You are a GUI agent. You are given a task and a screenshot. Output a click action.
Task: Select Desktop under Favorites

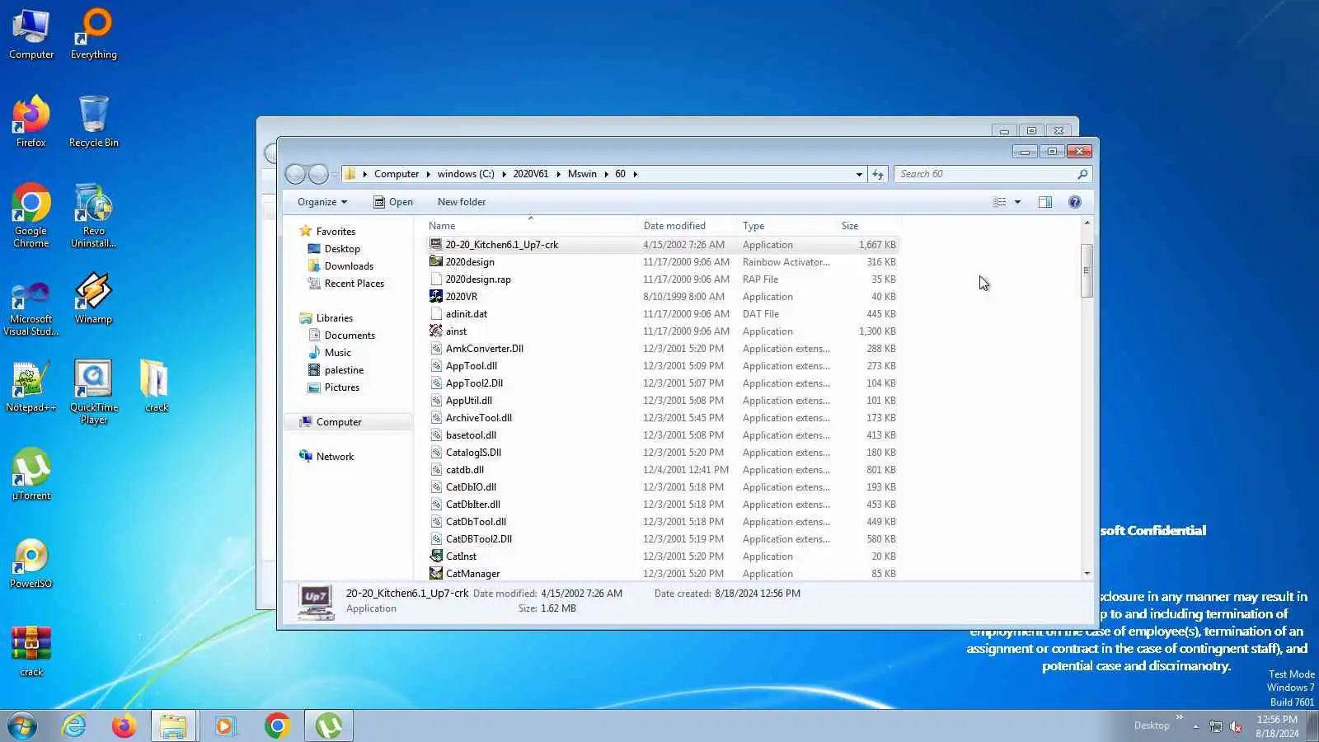click(x=341, y=249)
